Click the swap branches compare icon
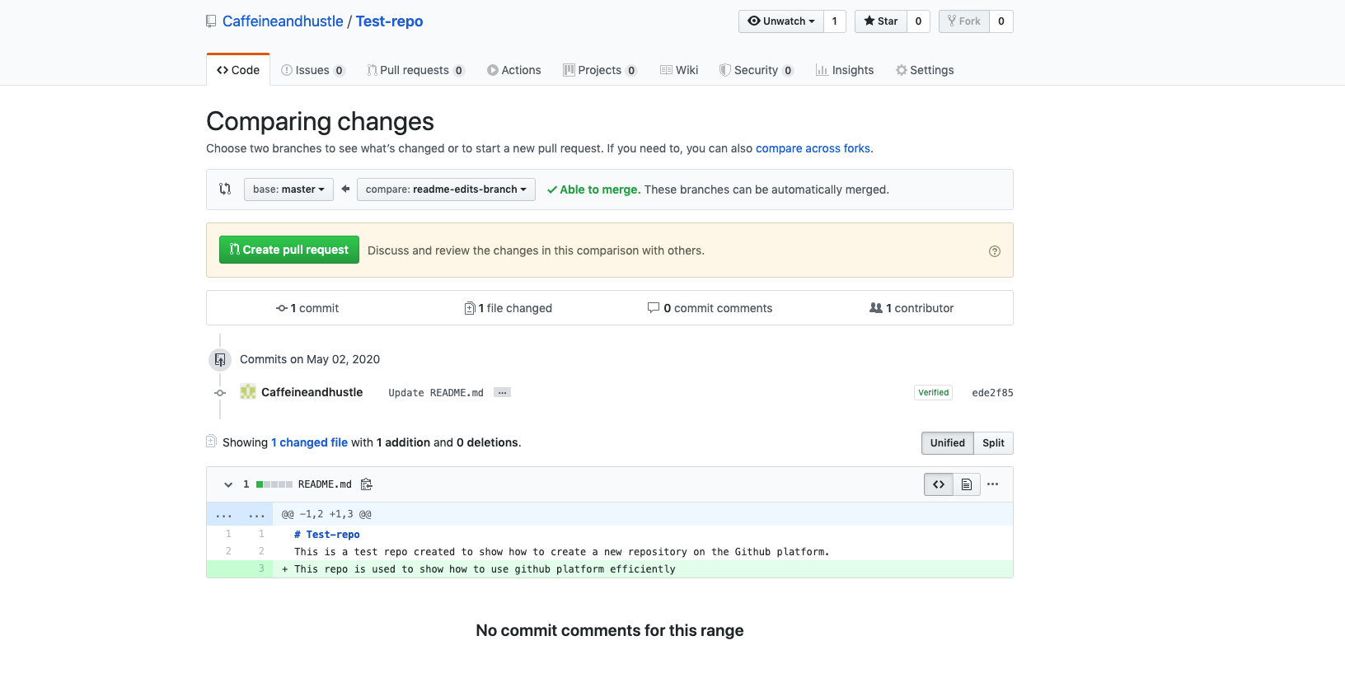Screen dimensions: 1345x692 click(x=225, y=189)
